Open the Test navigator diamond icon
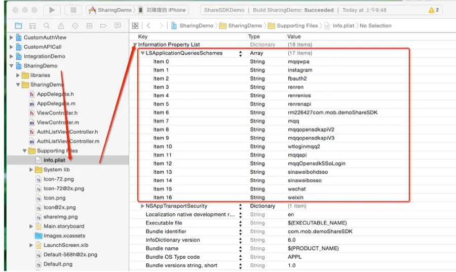This screenshot has height=272, width=456. click(75, 26)
